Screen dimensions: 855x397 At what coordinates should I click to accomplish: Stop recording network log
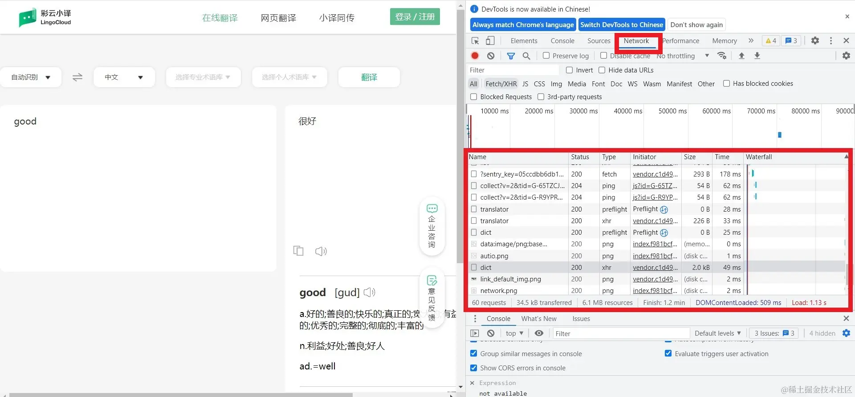(x=475, y=56)
